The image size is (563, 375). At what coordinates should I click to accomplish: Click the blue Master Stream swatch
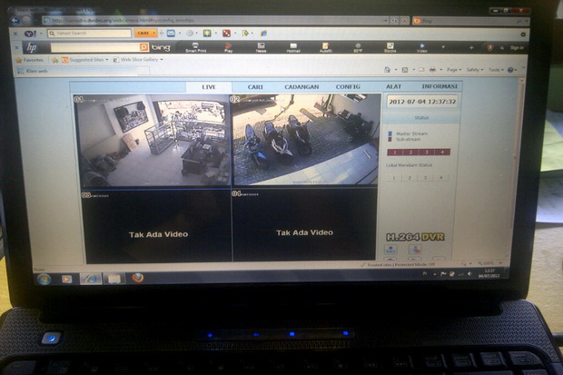tap(390, 133)
